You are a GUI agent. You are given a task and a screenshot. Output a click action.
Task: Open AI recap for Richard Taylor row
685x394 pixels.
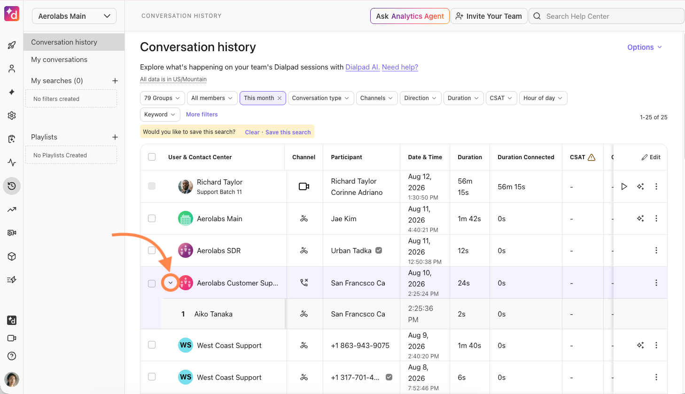[x=640, y=186]
